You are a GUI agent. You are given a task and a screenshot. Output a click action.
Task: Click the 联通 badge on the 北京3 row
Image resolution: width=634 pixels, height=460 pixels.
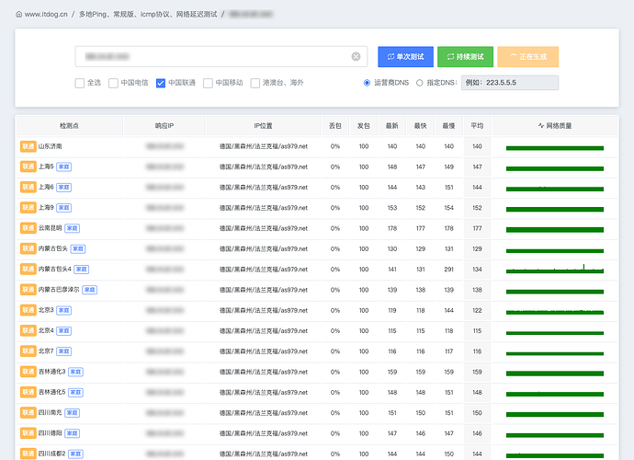pos(28,310)
